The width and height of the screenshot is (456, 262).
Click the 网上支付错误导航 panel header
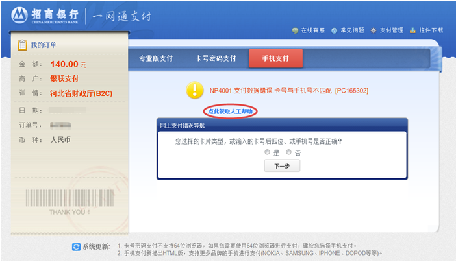[182, 125]
